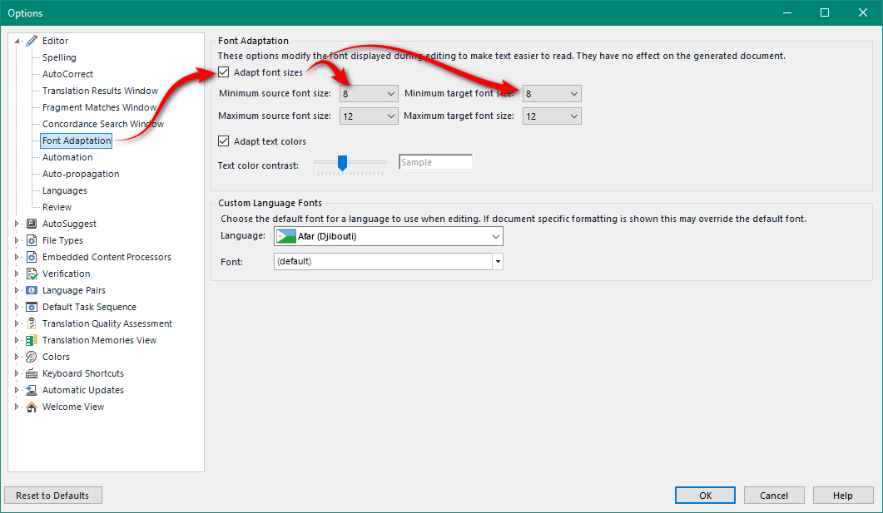Expand the Colors tree node

(x=17, y=357)
